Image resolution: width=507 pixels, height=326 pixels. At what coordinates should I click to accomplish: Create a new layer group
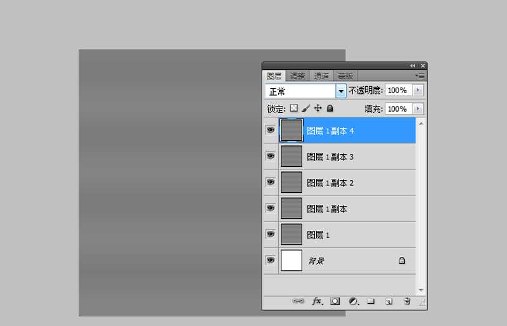tap(371, 301)
